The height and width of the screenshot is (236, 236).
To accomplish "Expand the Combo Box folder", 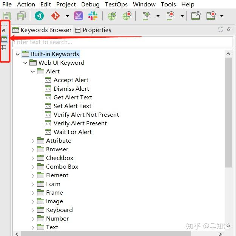I will [x=33, y=167].
